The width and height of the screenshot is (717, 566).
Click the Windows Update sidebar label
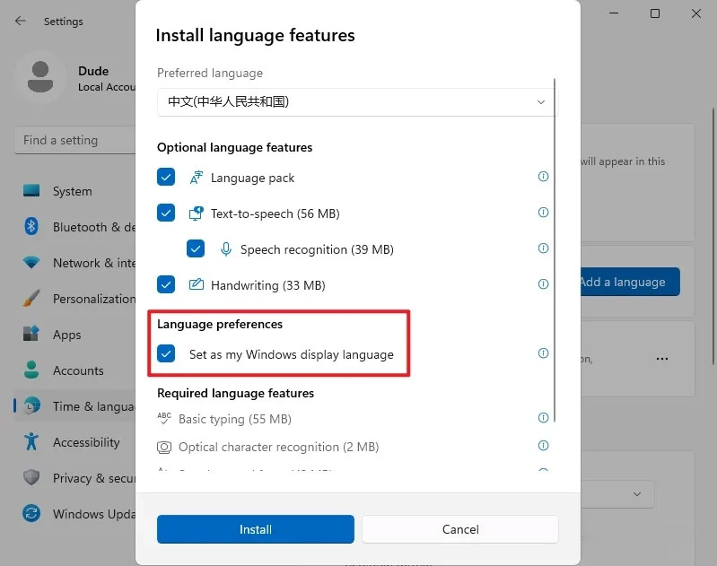pos(94,514)
